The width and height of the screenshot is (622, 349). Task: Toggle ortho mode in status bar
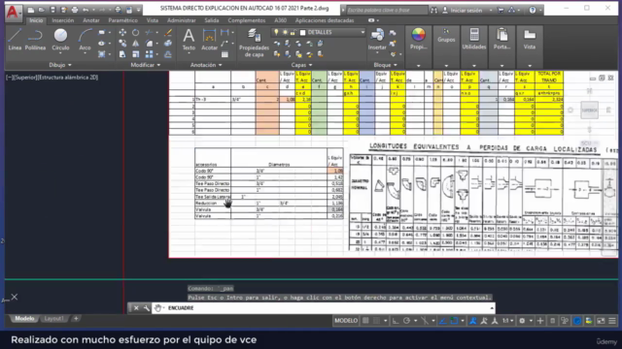coord(396,321)
